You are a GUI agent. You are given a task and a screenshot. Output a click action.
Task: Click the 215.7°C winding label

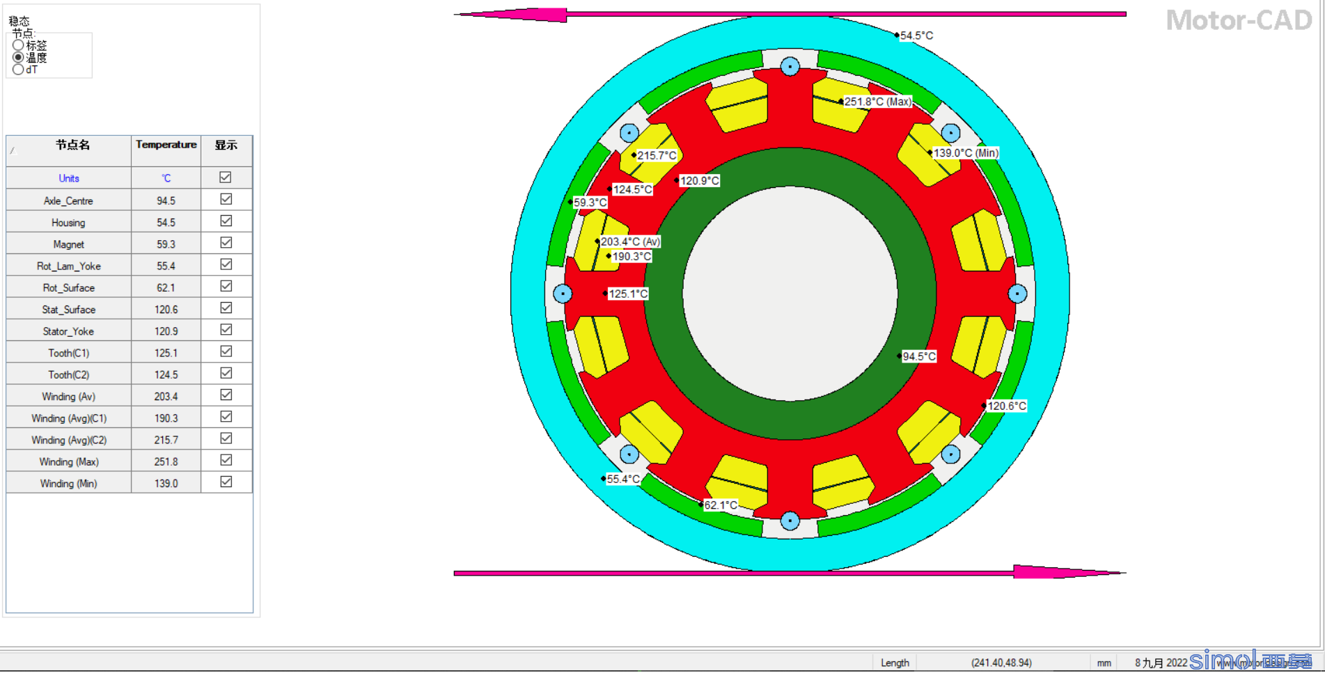click(657, 155)
